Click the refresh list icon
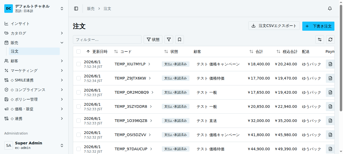This screenshot has width=343, height=154. pos(330,40)
